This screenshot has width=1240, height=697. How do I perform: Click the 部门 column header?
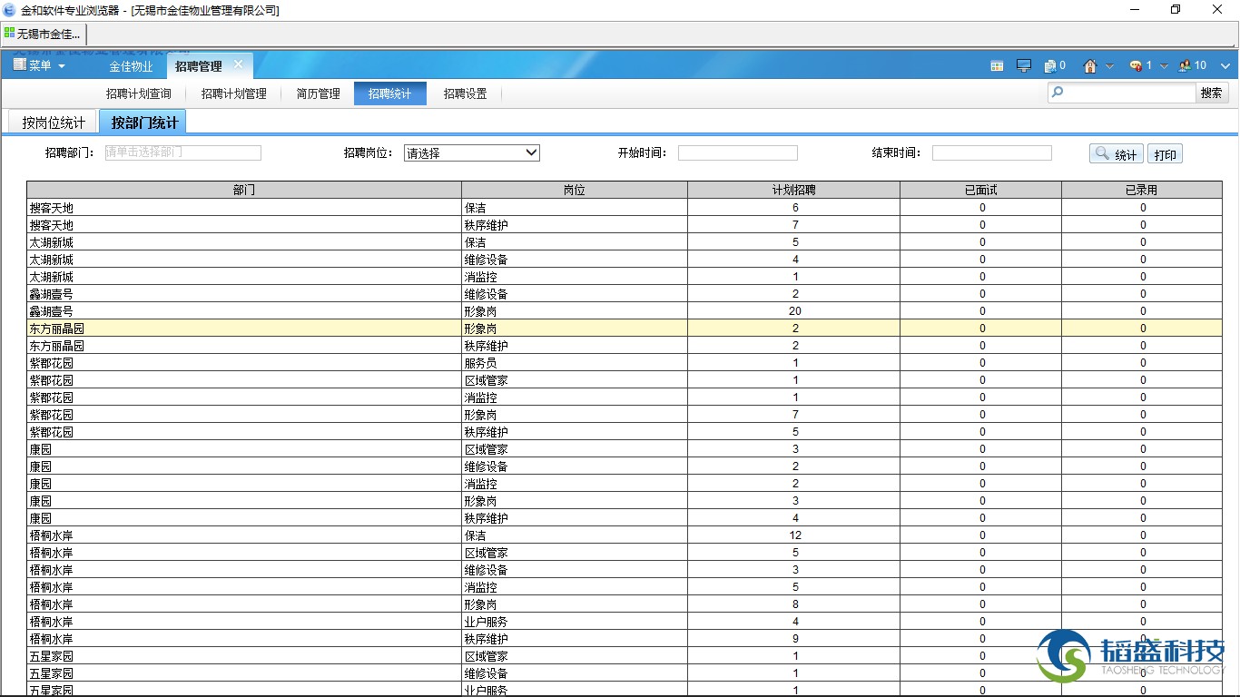pos(244,190)
